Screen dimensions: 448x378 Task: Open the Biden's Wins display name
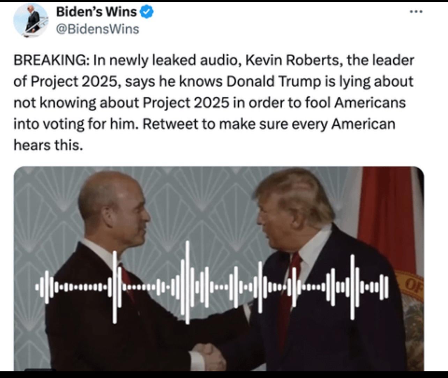click(x=96, y=12)
